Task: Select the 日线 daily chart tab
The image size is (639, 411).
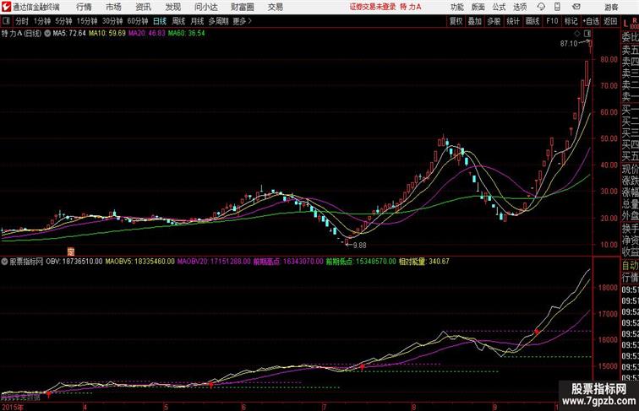Action: coord(160,21)
